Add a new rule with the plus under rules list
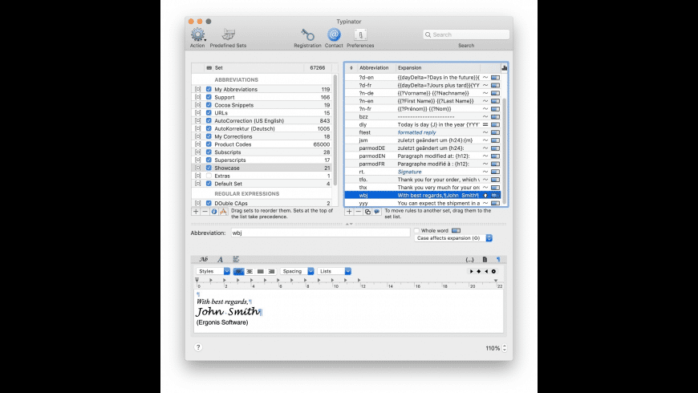The height and width of the screenshot is (393, 698). [350, 212]
